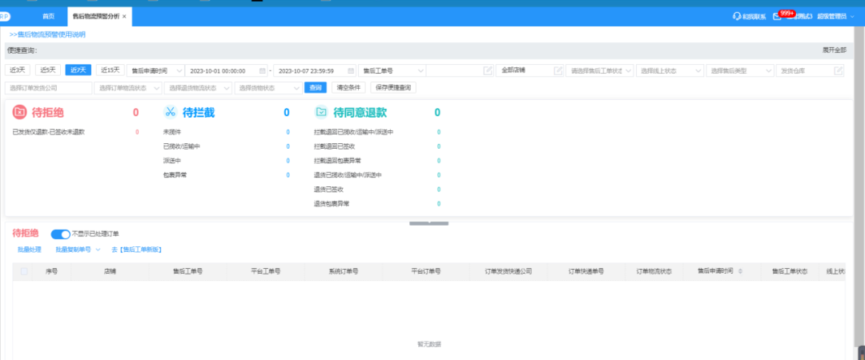Click 退货已揽收/运输中/派送中 row
Viewport: 865px width, 360px height.
(377, 175)
